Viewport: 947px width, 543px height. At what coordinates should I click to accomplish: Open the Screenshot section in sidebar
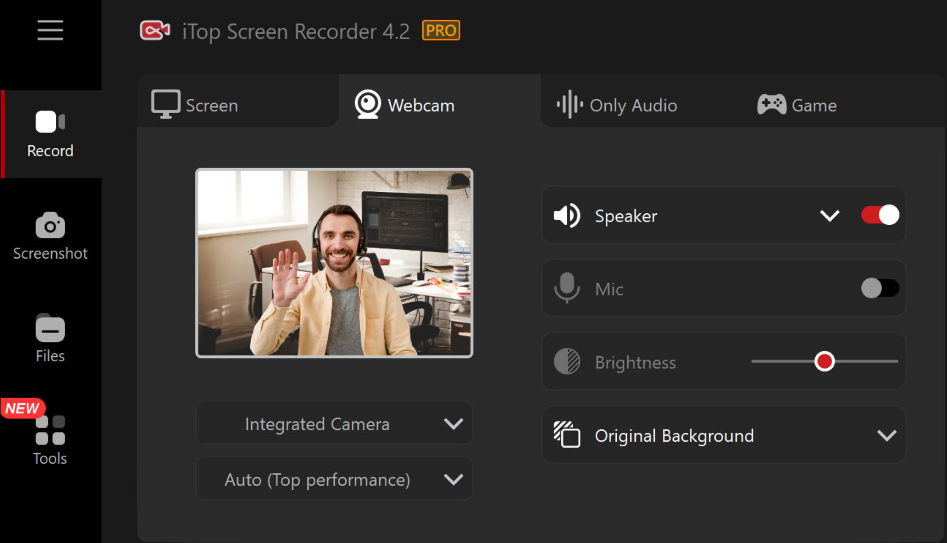coord(50,236)
